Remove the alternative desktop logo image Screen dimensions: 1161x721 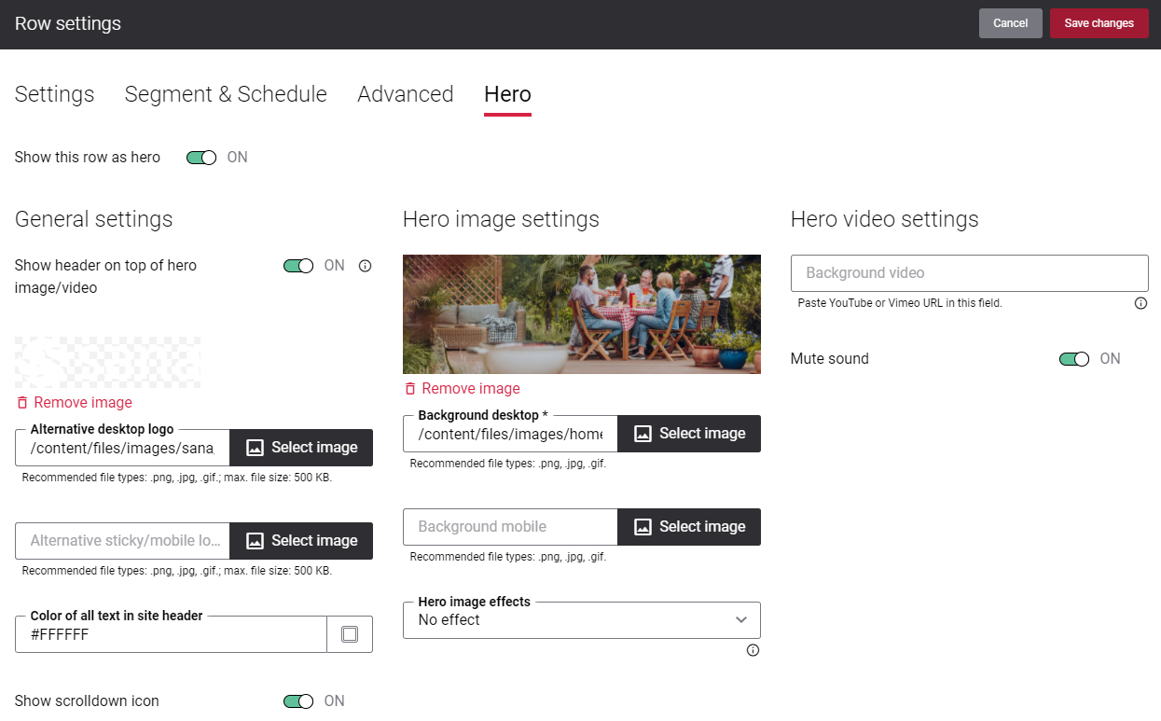(x=75, y=403)
